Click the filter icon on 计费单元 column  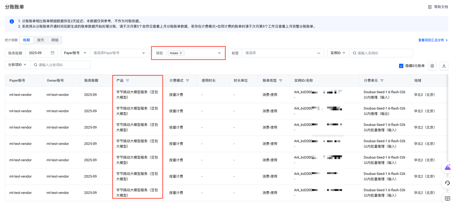[382, 81]
